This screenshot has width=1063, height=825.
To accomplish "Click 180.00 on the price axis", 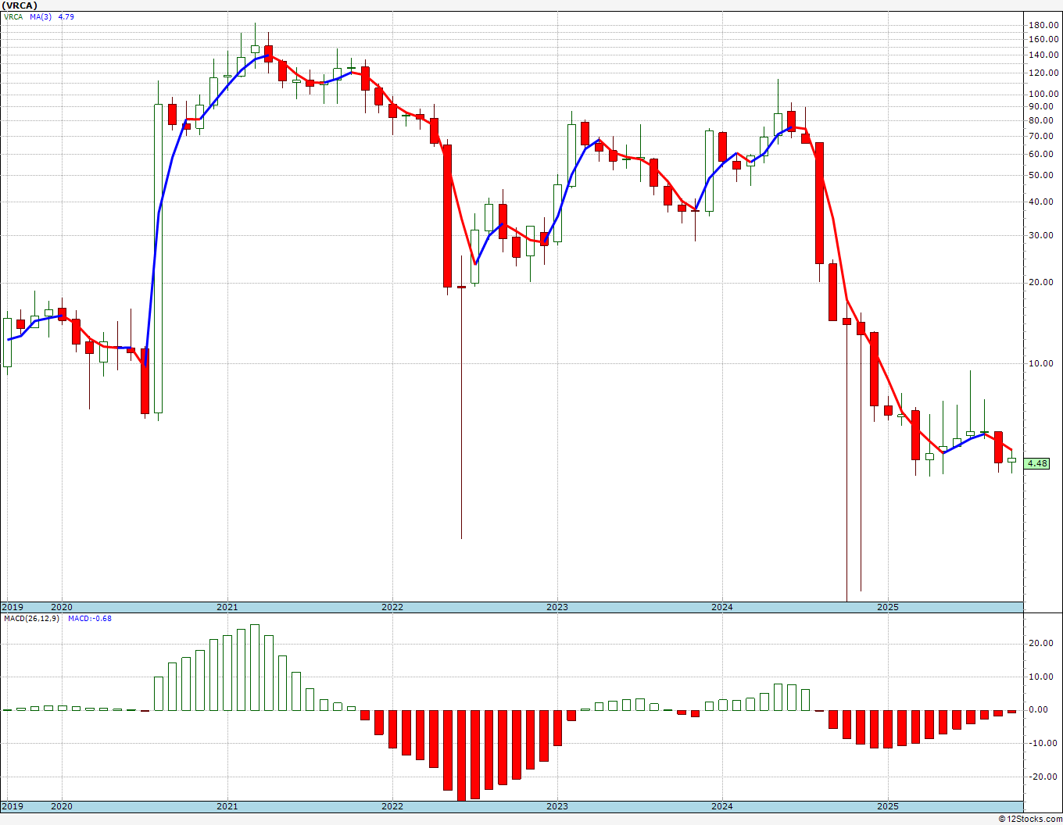I will click(1043, 25).
